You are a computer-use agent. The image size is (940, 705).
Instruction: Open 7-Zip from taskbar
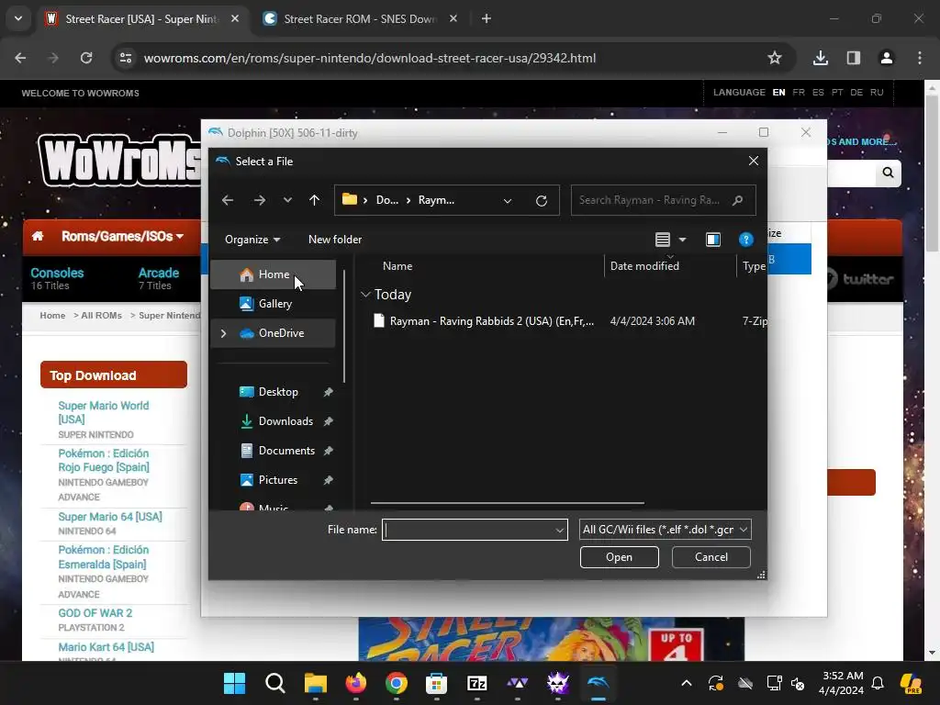click(x=477, y=683)
